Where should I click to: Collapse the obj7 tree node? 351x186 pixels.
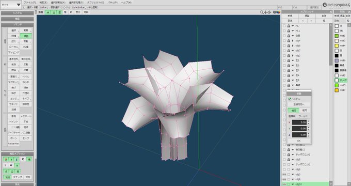pyautogui.click(x=293, y=51)
